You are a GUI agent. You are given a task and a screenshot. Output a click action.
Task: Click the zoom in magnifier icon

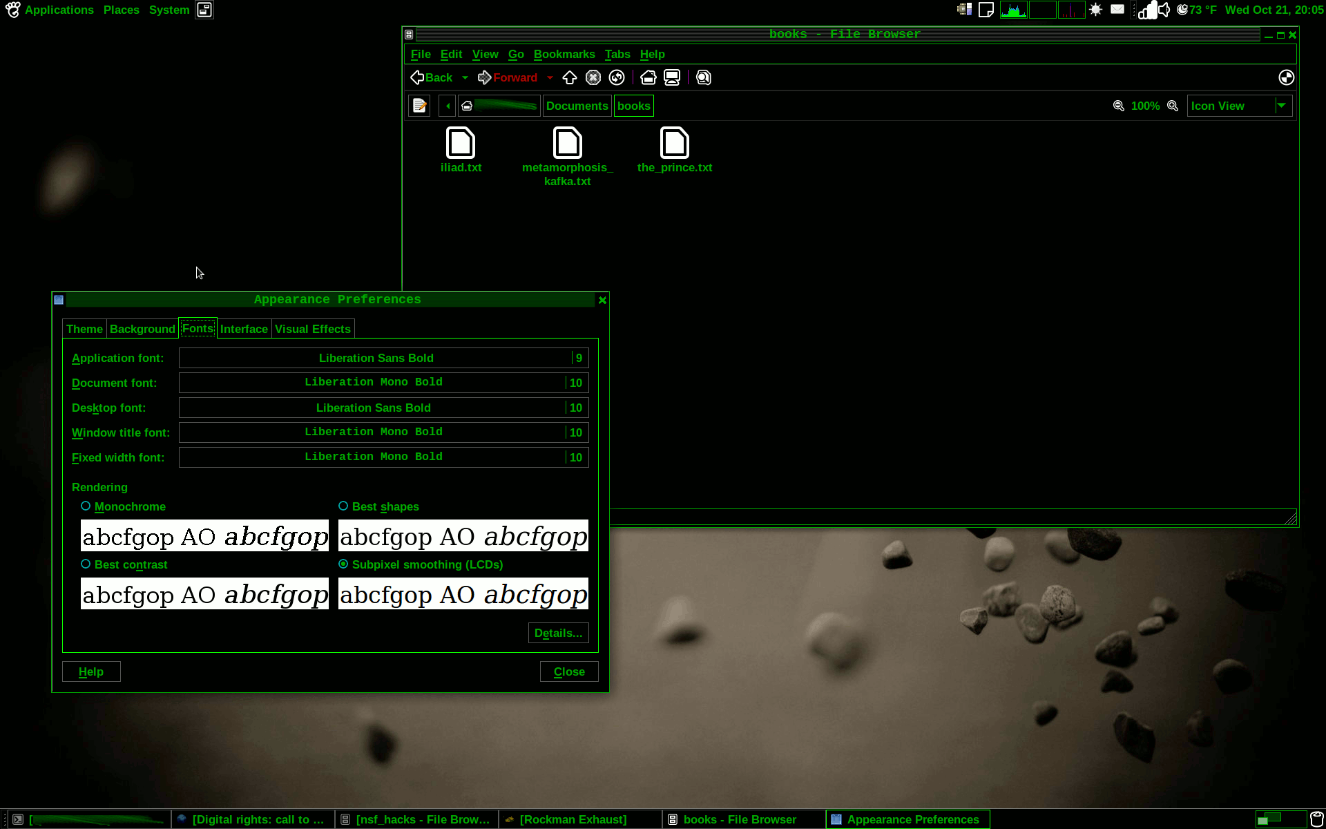click(1173, 106)
